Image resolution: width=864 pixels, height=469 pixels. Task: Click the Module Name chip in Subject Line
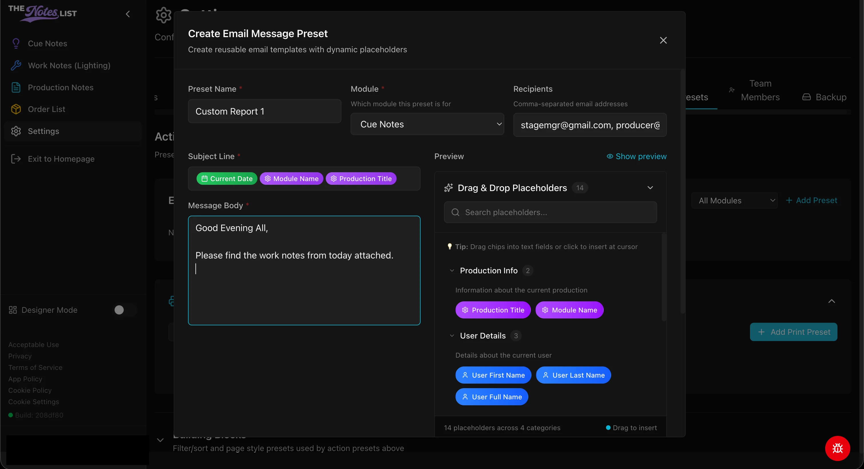pos(291,179)
